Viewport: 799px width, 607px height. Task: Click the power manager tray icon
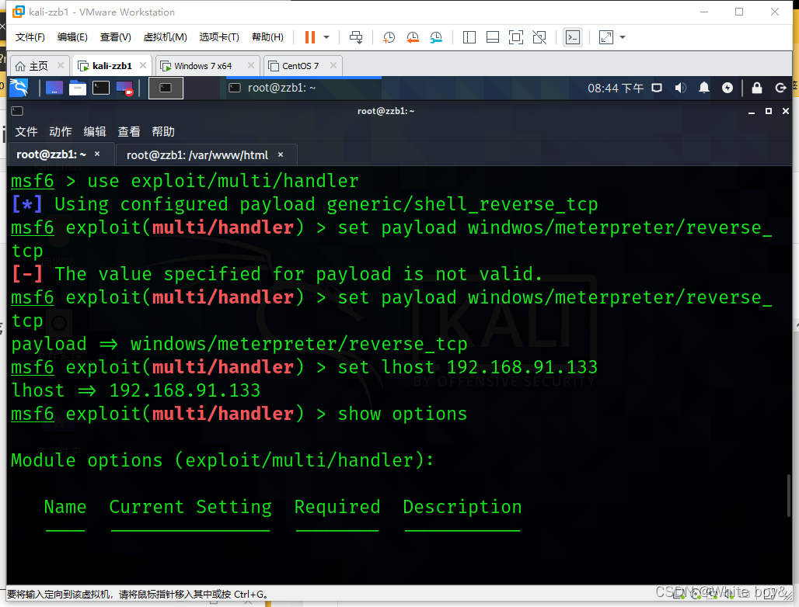tap(727, 88)
